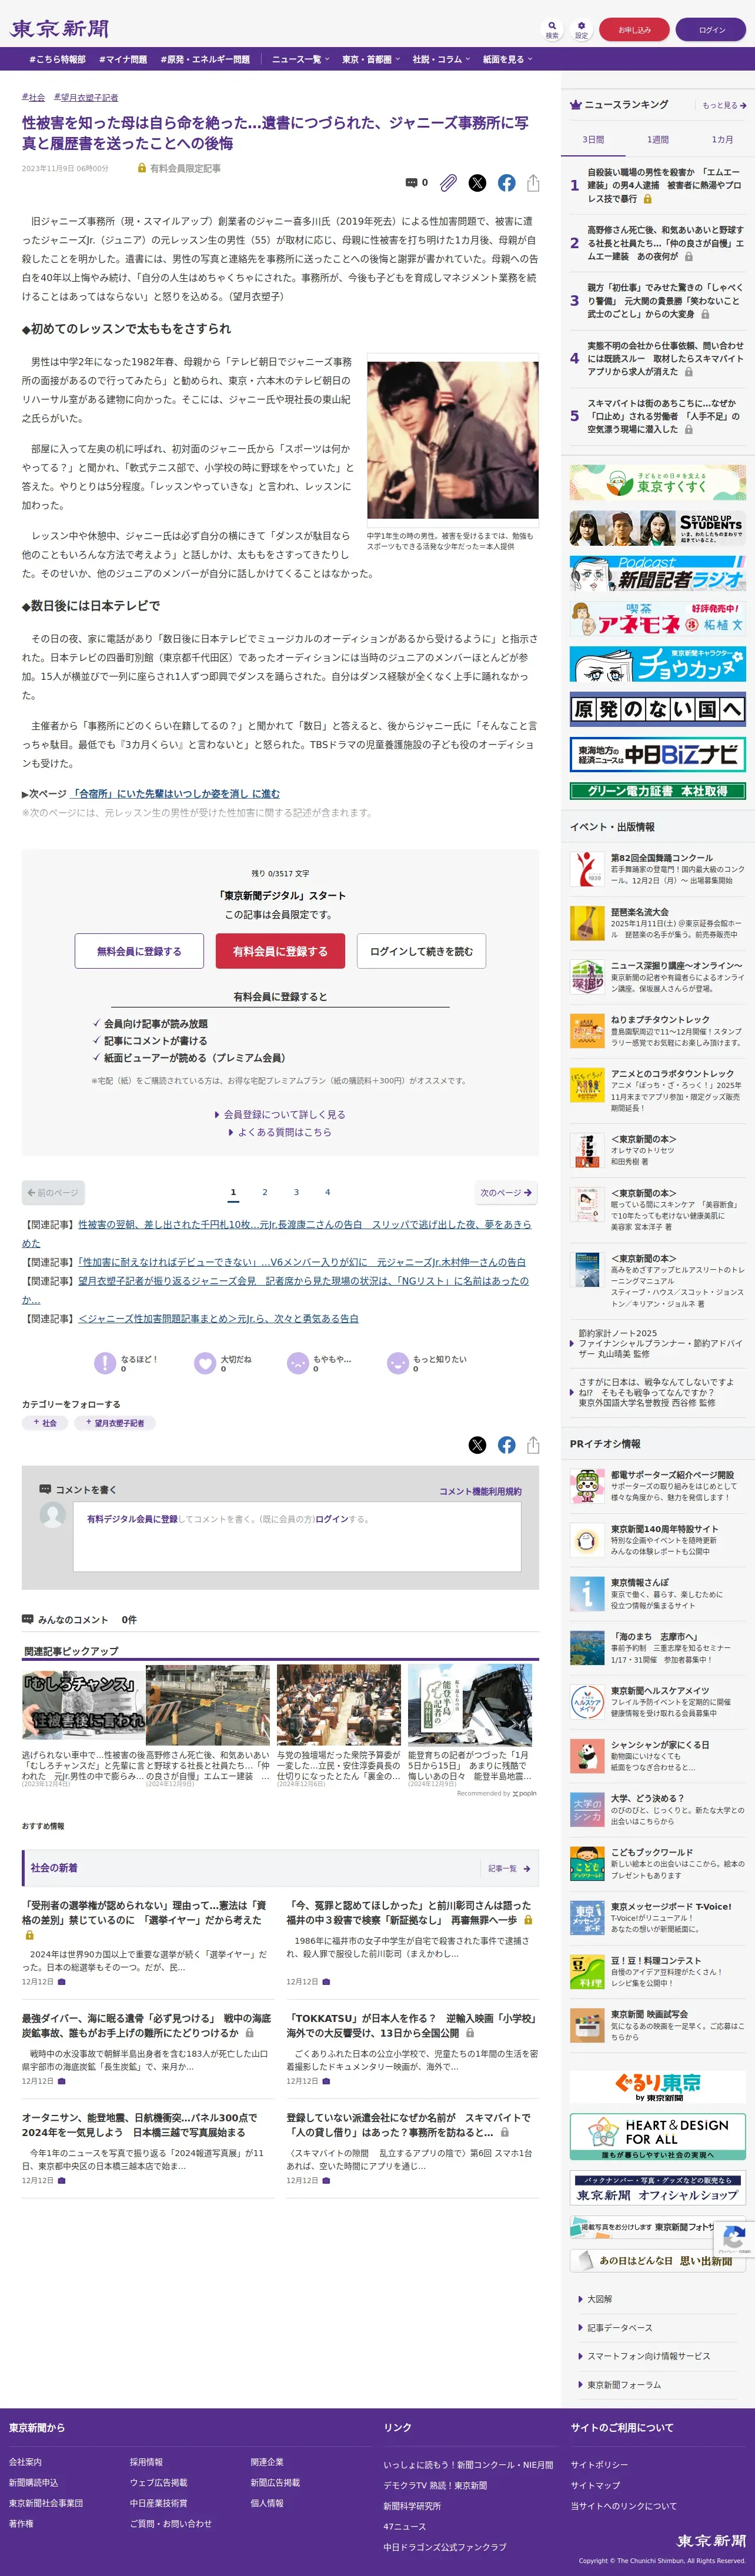React with the 大切だね heart icon
Image resolution: width=755 pixels, height=2576 pixels.
(x=205, y=1363)
